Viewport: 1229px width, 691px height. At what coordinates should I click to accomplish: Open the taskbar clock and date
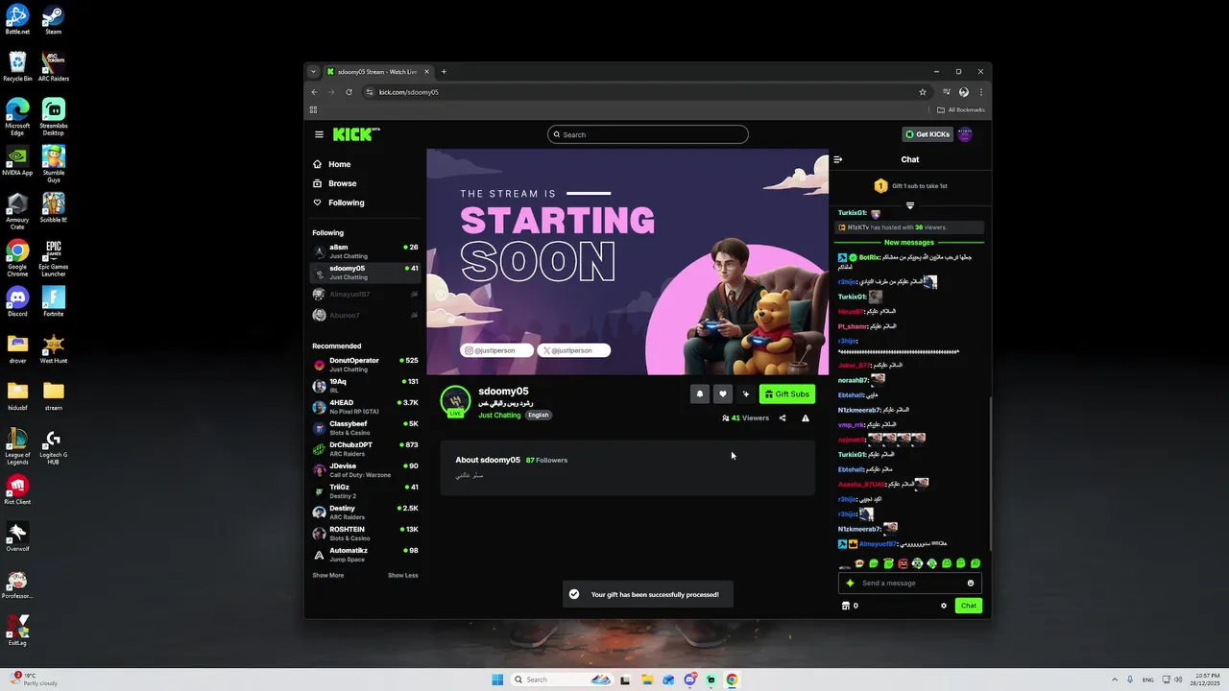pyautogui.click(x=1207, y=679)
